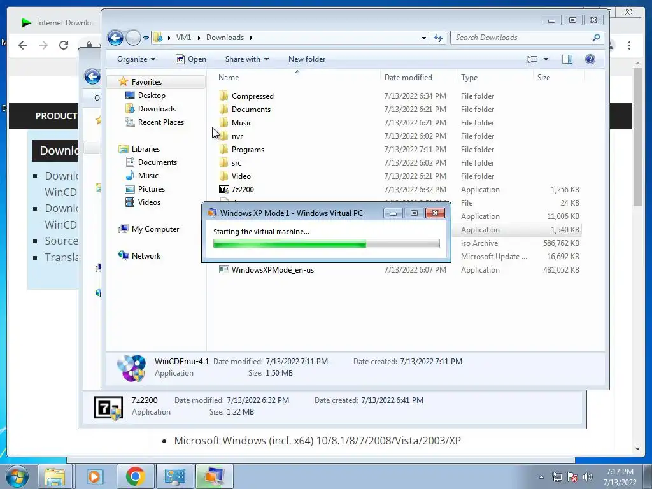Open the Windows Start button
This screenshot has height=489, width=652.
(x=17, y=476)
